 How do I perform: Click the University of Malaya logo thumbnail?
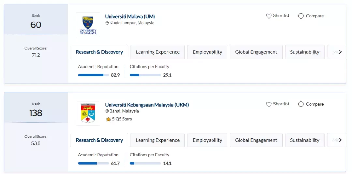88,25
